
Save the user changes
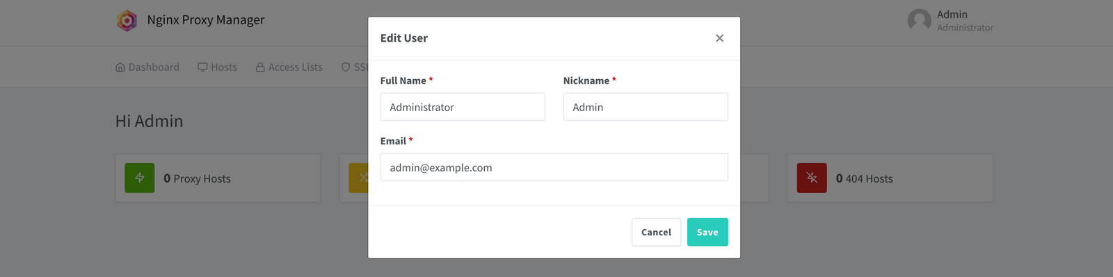(707, 232)
